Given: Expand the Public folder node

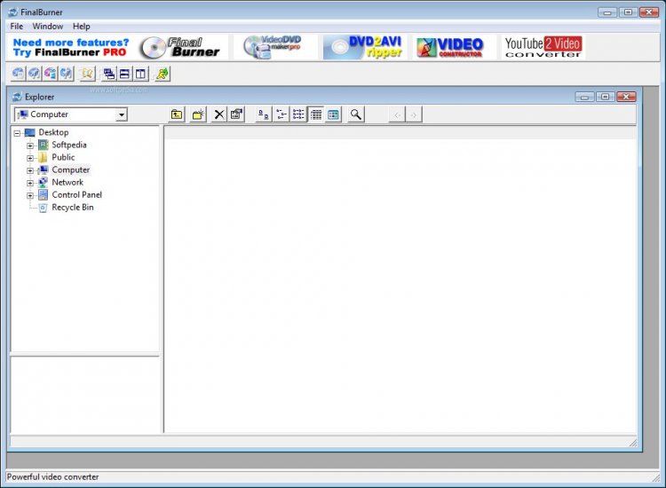Looking at the screenshot, I should click(x=30, y=158).
